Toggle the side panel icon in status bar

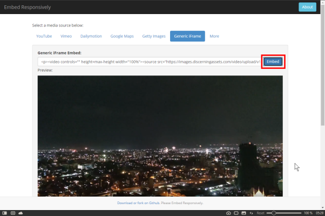pos(4,213)
